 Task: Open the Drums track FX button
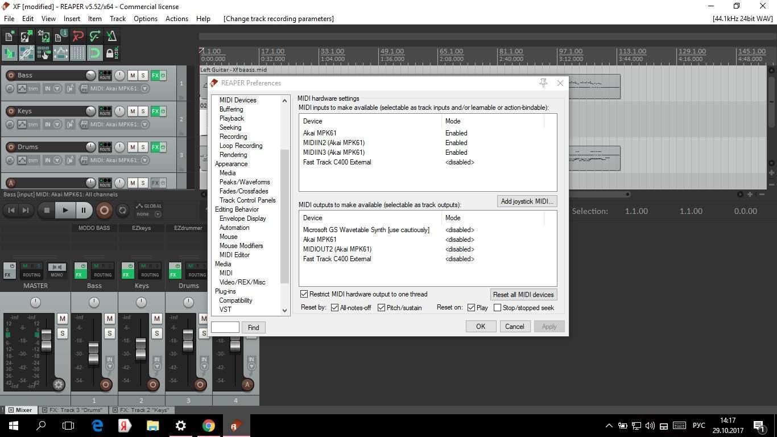click(x=155, y=147)
